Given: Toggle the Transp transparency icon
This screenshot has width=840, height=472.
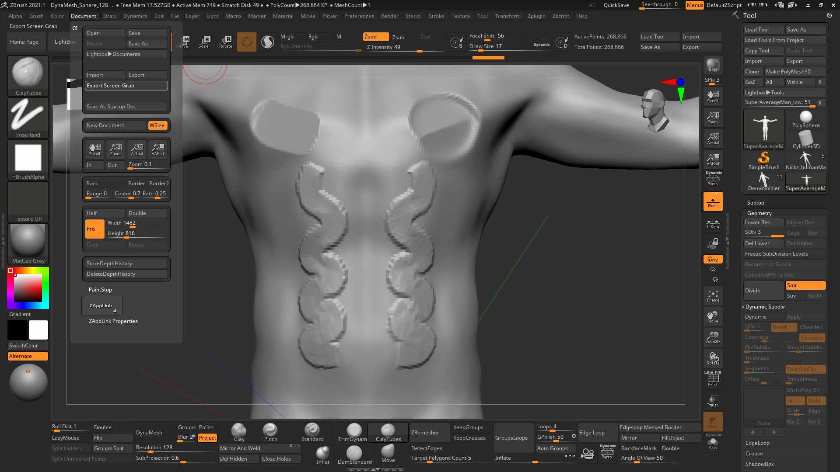Looking at the screenshot, I should click(x=713, y=401).
